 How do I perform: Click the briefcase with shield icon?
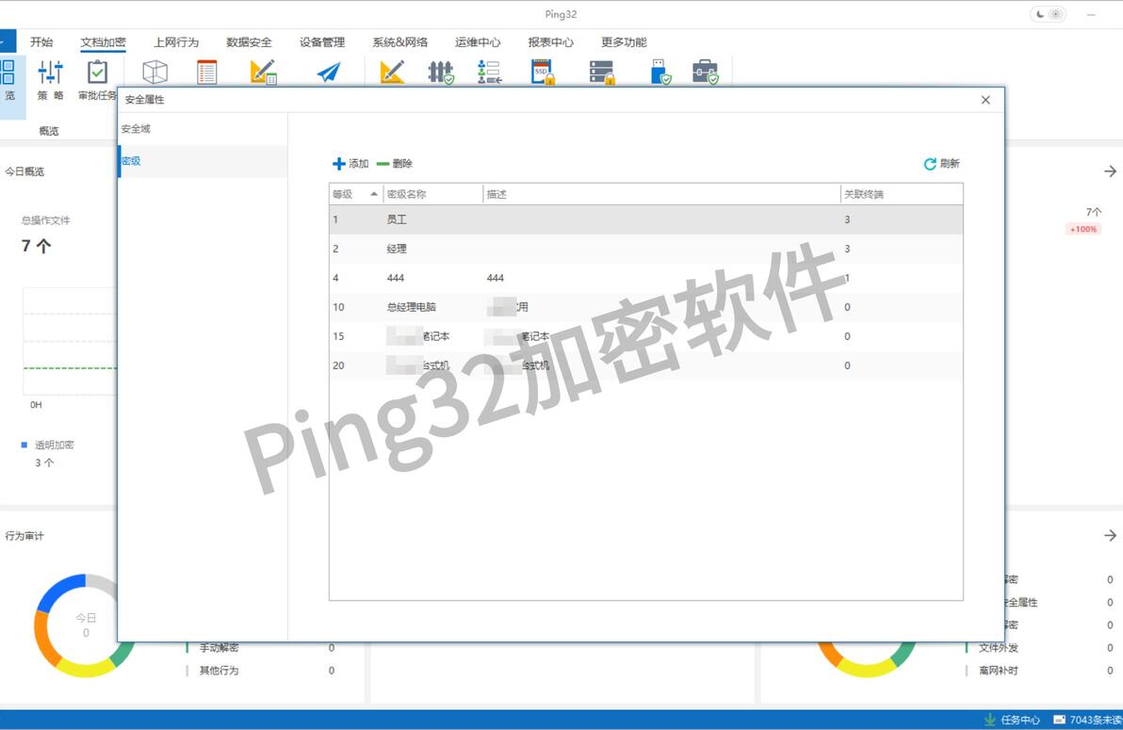pos(706,72)
